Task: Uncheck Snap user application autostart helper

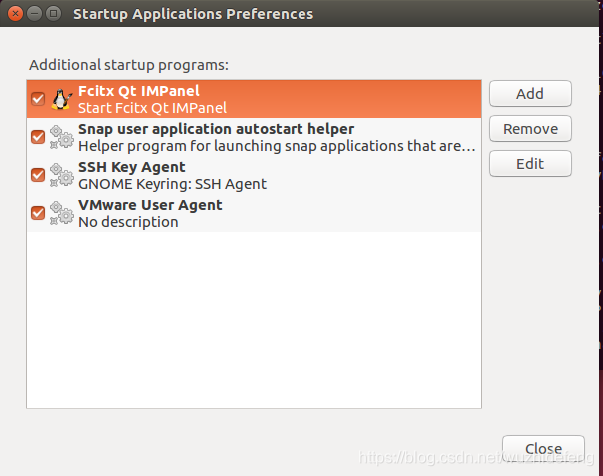Action: (38, 137)
